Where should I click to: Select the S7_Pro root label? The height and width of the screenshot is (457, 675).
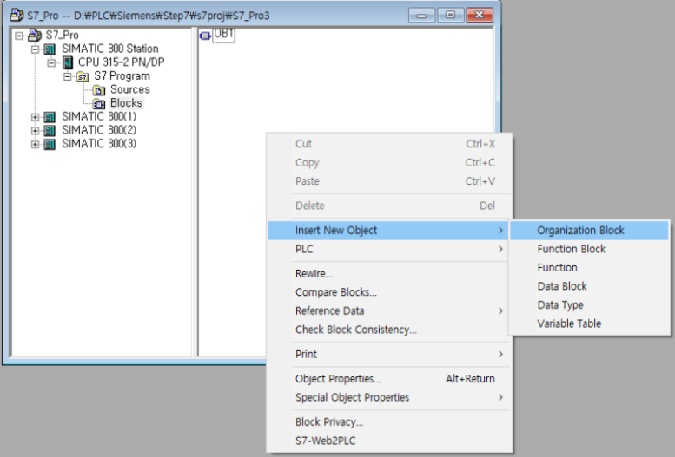[x=62, y=36]
